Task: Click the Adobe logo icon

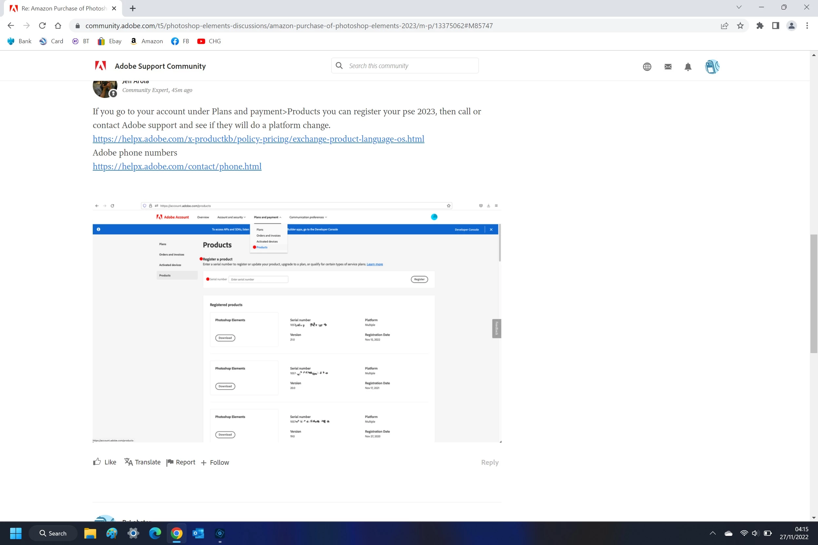Action: point(101,66)
